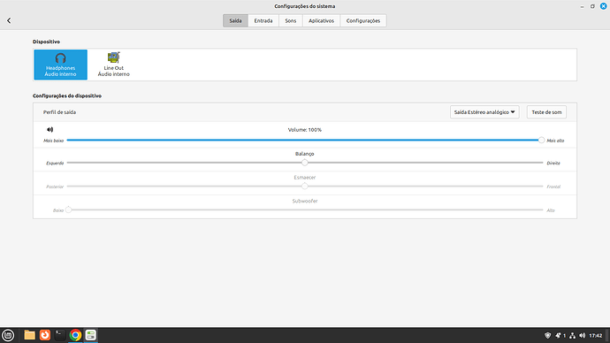Close the Configurações do sistema window
Viewport: 610px width, 343px height.
(x=604, y=6)
